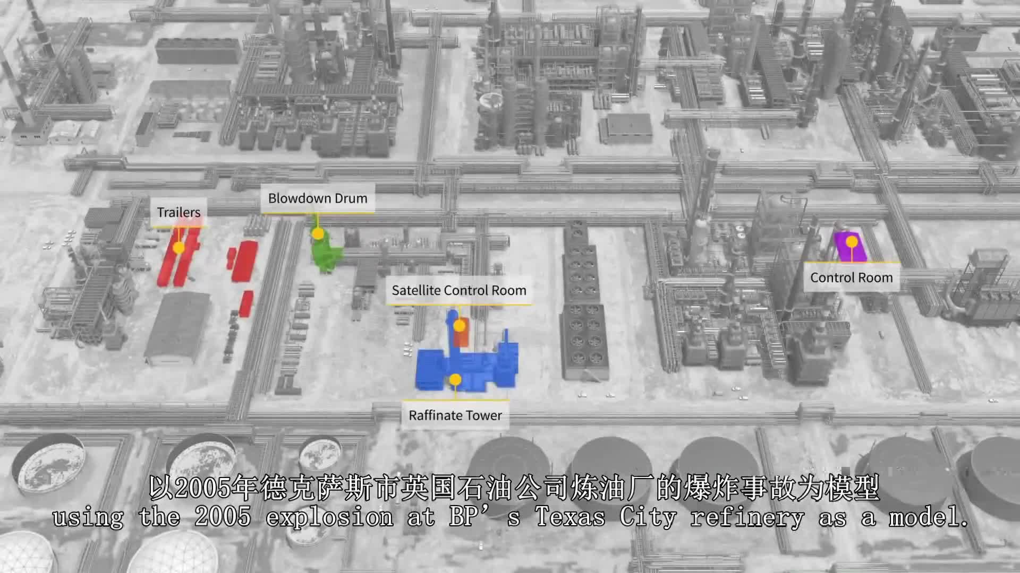Click the Blowdown Drum label
This screenshot has width=1020, height=573.
[x=317, y=198]
